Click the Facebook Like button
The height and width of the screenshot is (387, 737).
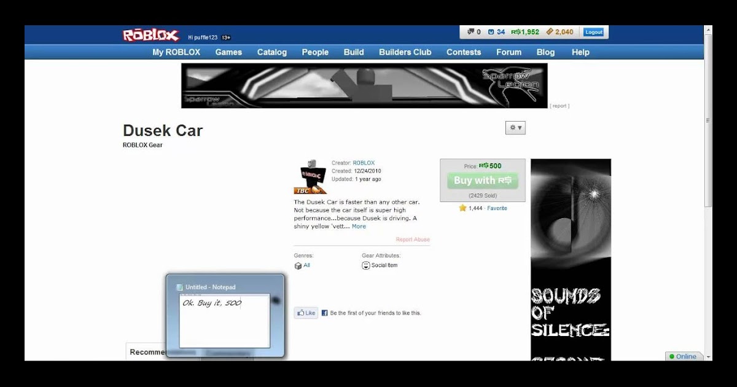[306, 313]
